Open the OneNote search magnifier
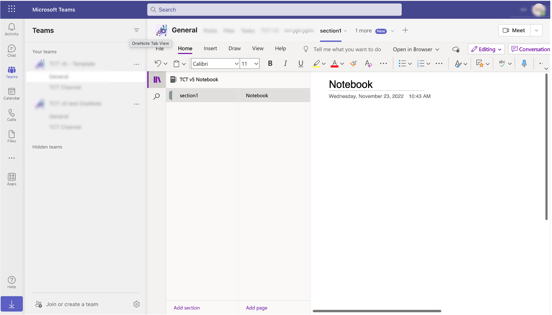 click(157, 96)
